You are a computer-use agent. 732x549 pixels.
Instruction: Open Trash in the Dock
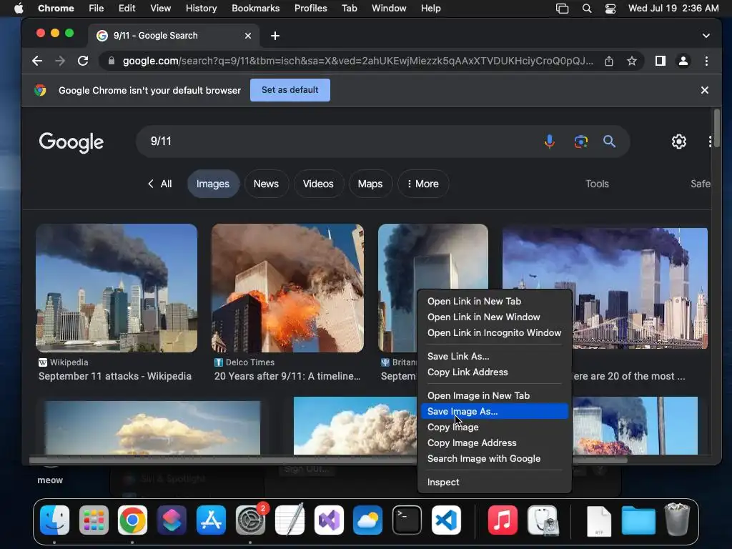pyautogui.click(x=677, y=519)
